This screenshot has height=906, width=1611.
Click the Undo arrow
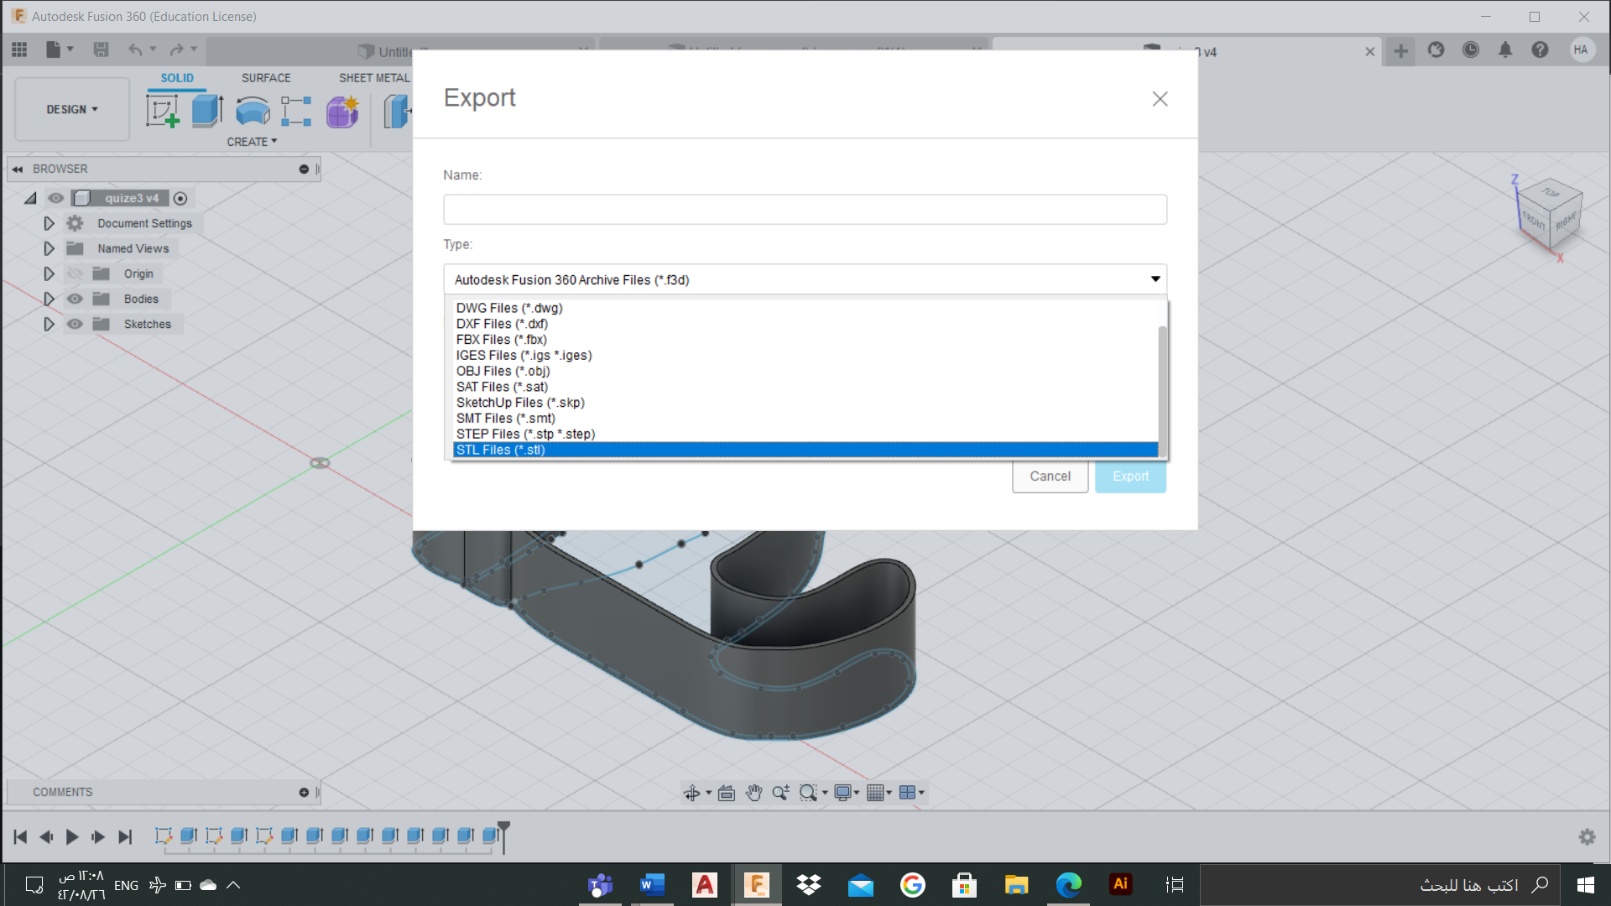pos(135,50)
